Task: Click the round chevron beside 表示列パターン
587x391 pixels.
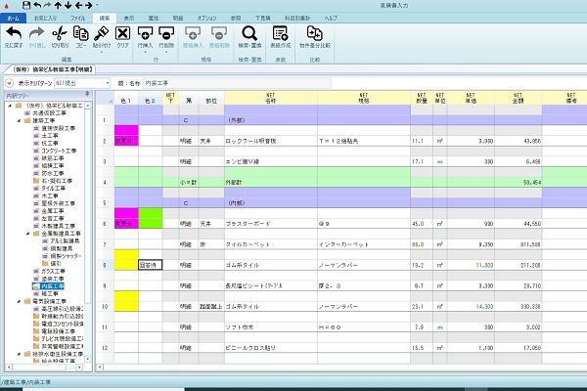Action: pos(10,83)
